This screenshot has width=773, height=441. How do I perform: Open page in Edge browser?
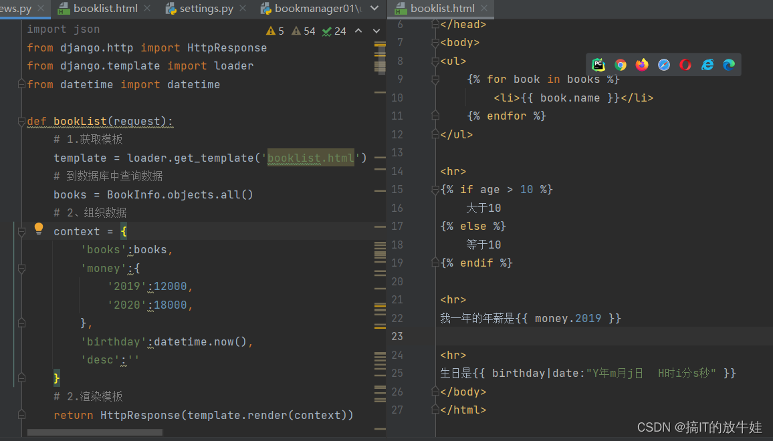pyautogui.click(x=729, y=65)
